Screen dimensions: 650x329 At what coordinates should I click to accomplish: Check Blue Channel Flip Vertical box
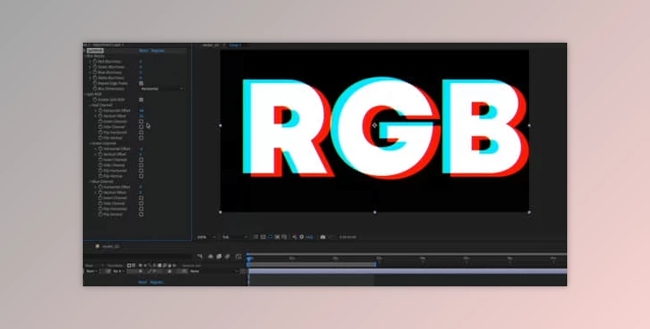pos(141,214)
